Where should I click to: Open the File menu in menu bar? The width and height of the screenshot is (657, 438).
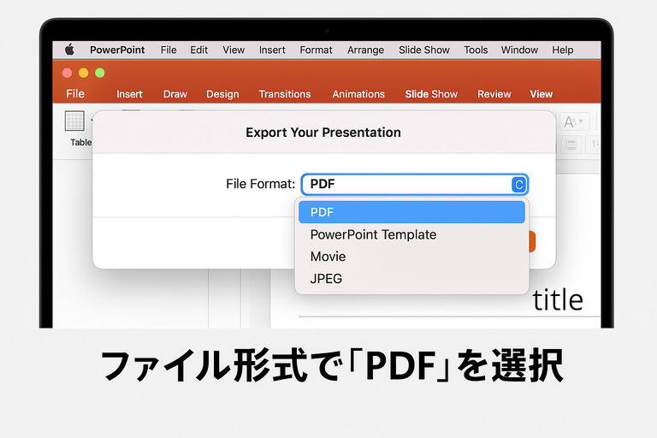[169, 50]
